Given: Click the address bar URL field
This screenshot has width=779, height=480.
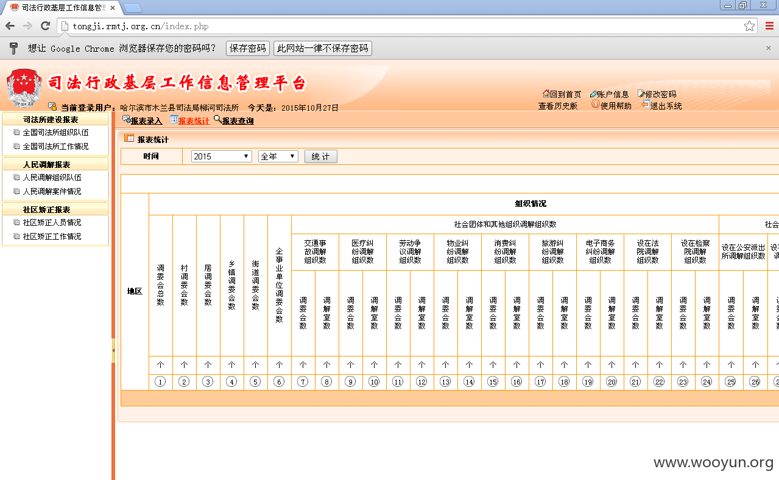Looking at the screenshot, I should tap(407, 26).
